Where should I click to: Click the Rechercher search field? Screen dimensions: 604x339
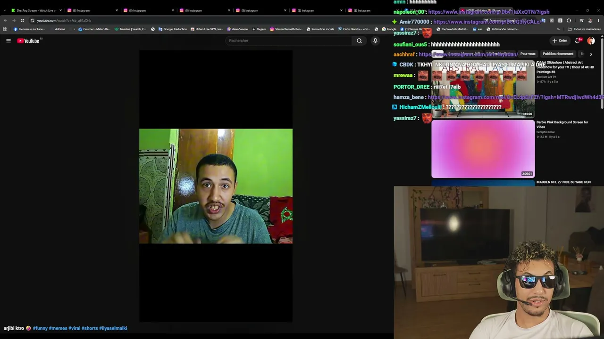click(x=289, y=41)
